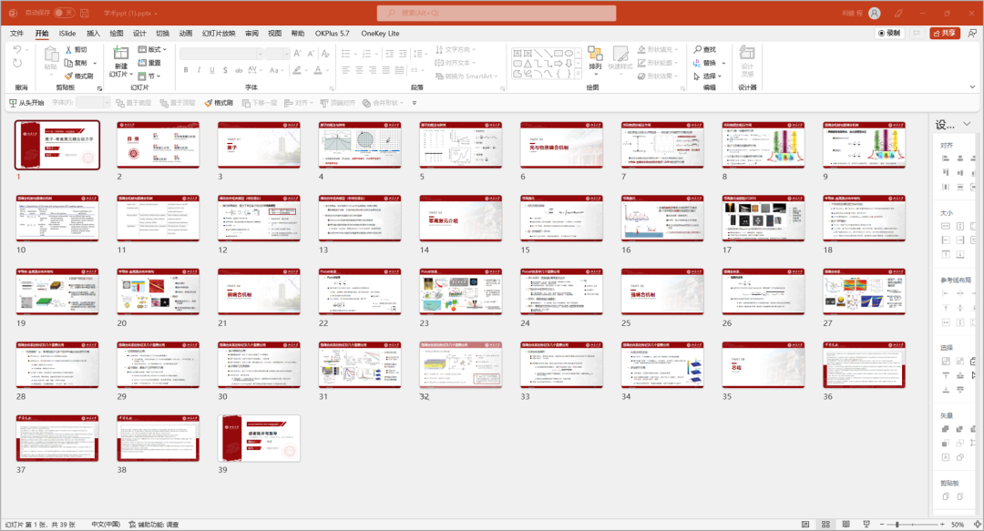Open the Replace (替换) dropdown arrow
This screenshot has height=531, width=984.
(x=722, y=63)
